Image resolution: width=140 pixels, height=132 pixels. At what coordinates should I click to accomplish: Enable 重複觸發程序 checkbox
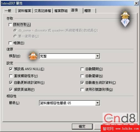pos(11,76)
